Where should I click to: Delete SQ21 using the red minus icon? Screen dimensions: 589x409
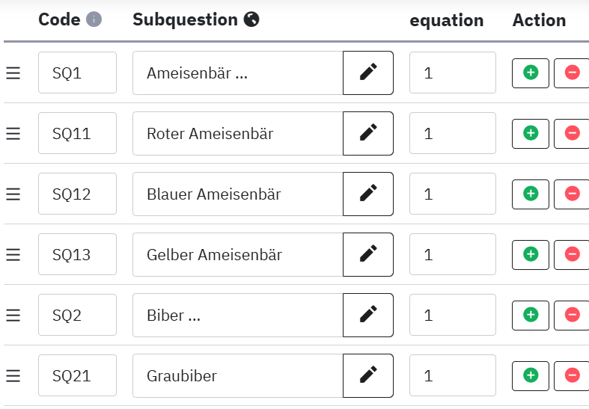572,375
